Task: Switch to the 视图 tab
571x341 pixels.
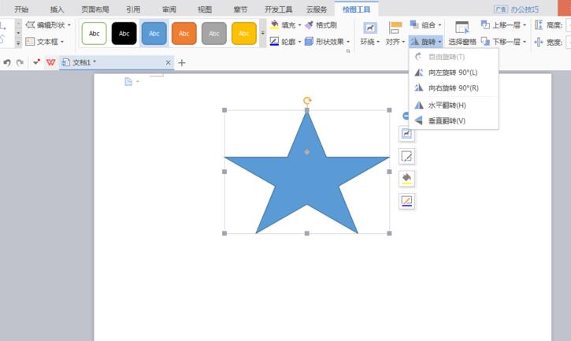Action: [205, 9]
